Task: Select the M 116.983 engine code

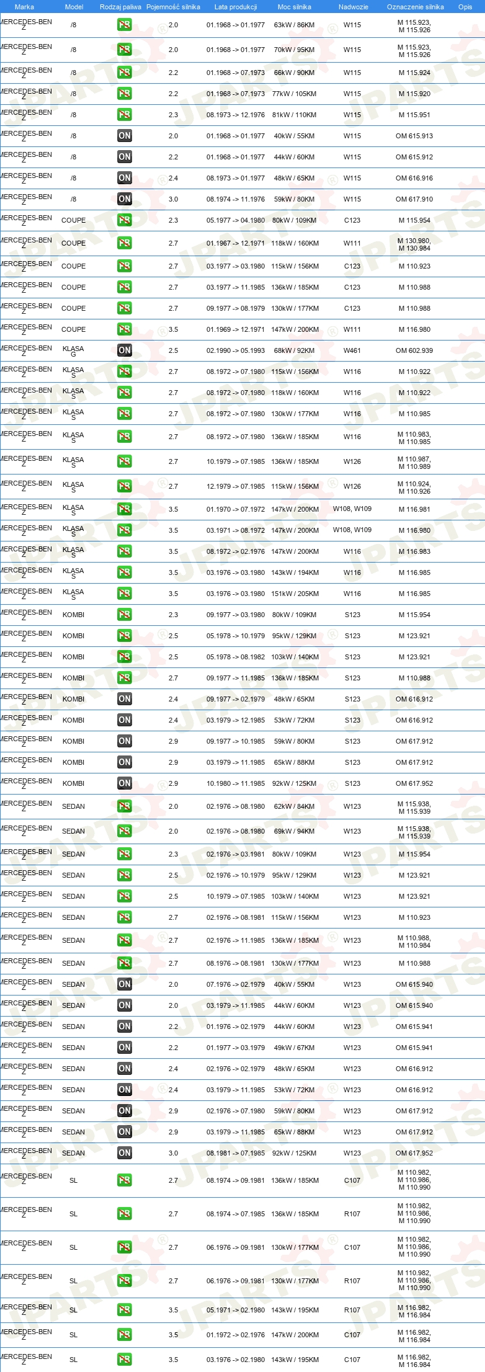Action: coord(414,551)
